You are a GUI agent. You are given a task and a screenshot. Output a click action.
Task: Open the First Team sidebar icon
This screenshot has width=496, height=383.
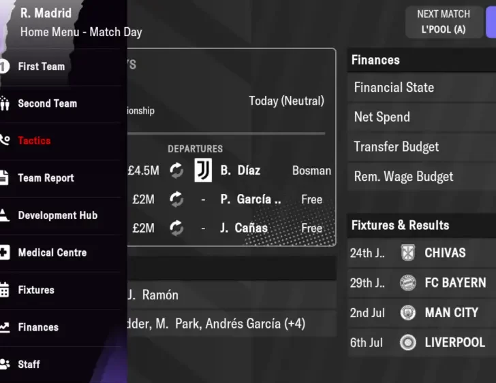[4, 67]
